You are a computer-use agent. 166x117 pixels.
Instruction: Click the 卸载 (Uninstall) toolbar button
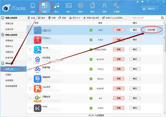[52, 18]
